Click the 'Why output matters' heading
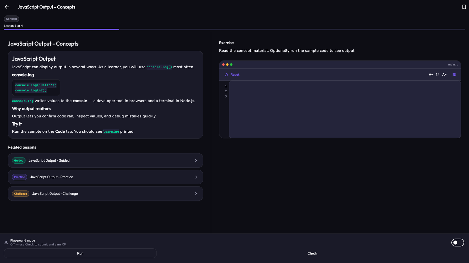Image resolution: width=469 pixels, height=263 pixels. point(31,109)
